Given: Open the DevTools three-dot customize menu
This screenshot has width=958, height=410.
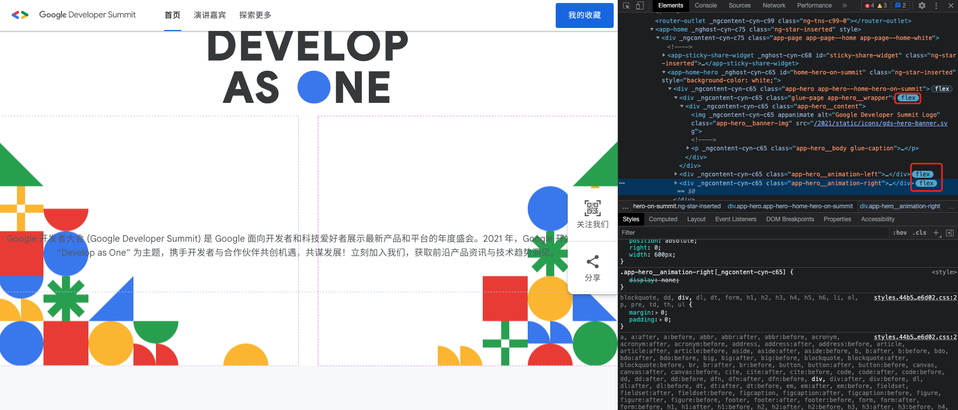Looking at the screenshot, I should pyautogui.click(x=936, y=5).
